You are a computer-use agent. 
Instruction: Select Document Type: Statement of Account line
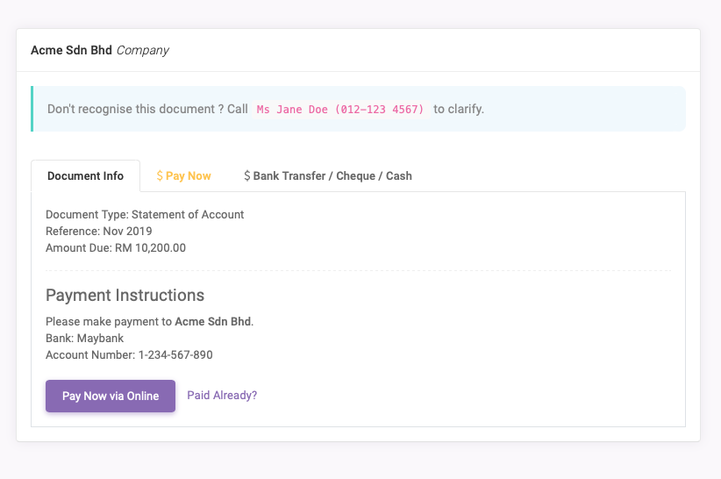tap(145, 215)
